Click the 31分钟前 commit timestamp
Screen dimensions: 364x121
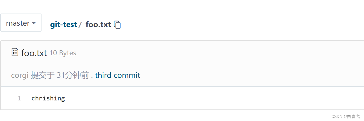pyautogui.click(x=73, y=75)
